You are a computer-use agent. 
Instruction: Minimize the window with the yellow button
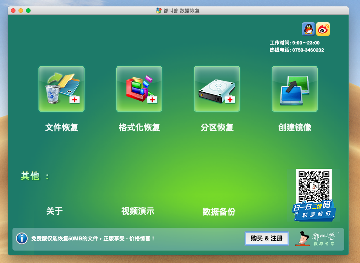(21, 11)
